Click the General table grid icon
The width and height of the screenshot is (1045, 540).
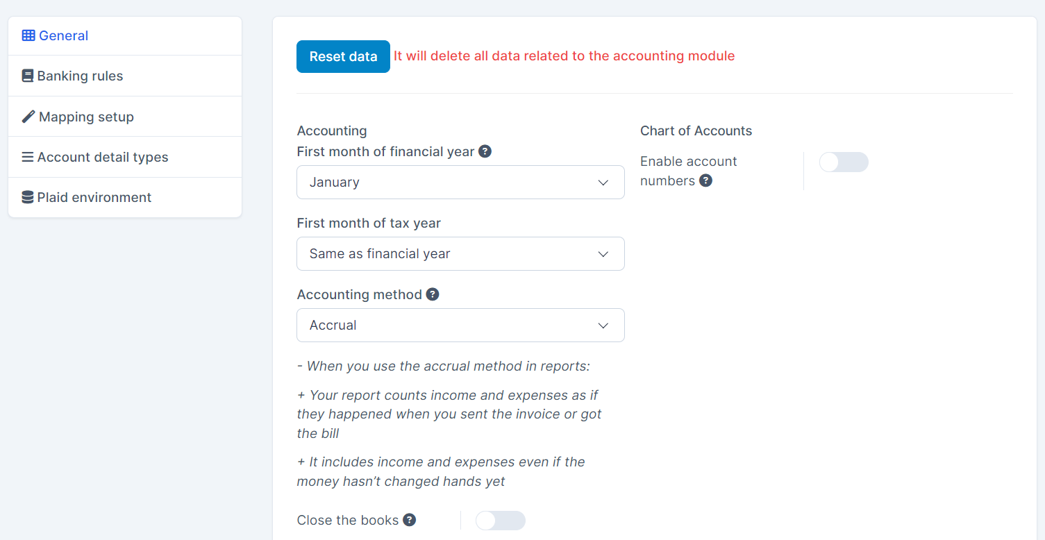(x=28, y=36)
